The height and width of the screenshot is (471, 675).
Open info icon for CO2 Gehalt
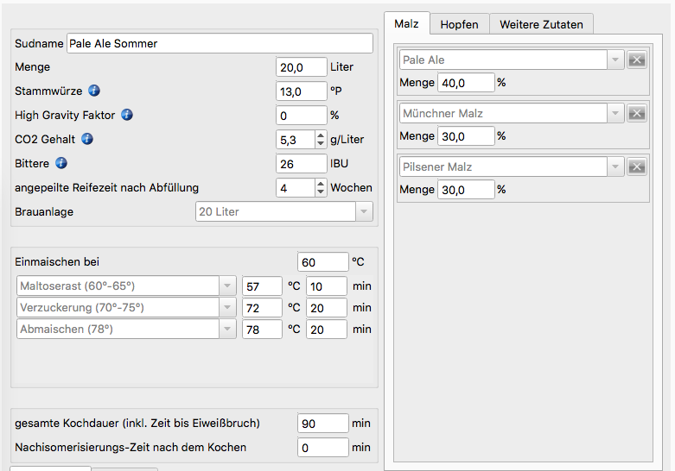[87, 139]
